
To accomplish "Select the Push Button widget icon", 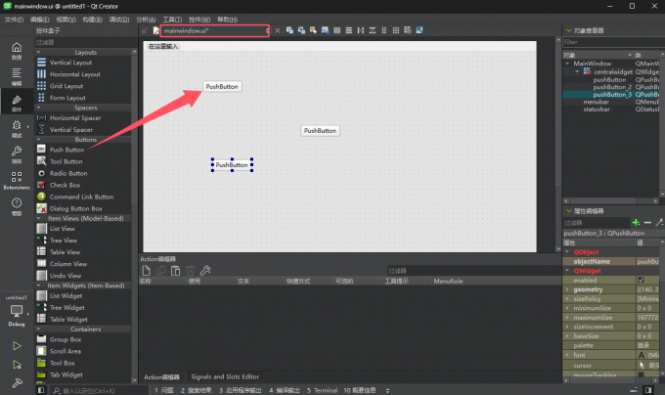I will pos(41,150).
